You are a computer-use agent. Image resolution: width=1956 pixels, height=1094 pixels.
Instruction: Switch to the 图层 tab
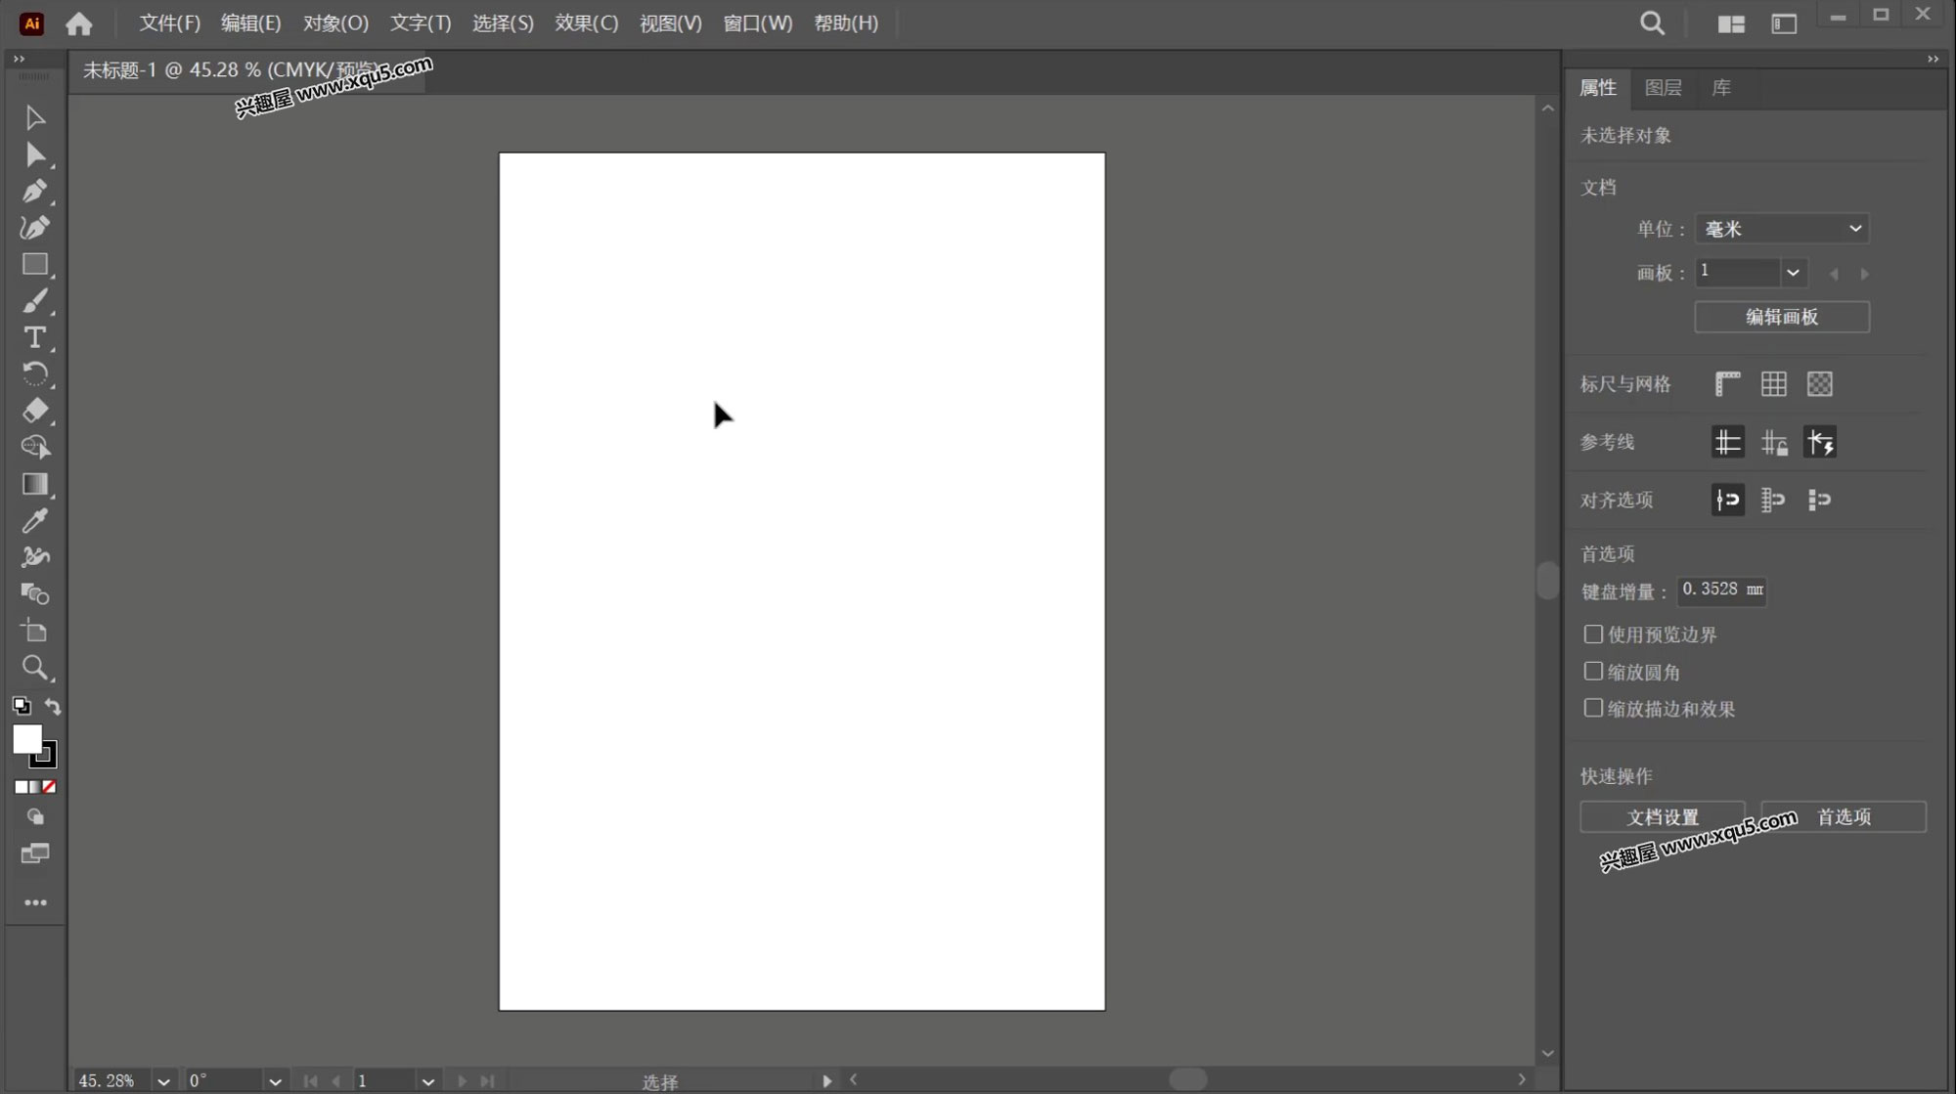(x=1664, y=88)
